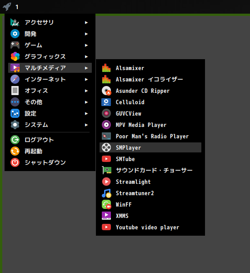Expand the システム submenu arrow
Viewport: 250px width, 273px height.
point(86,125)
